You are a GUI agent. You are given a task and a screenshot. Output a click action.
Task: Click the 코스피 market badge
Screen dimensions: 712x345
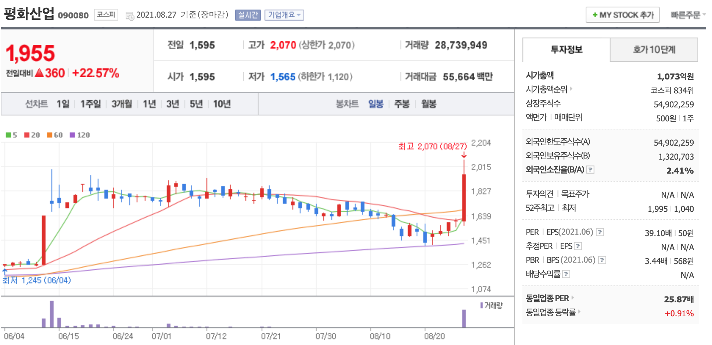[x=106, y=15]
